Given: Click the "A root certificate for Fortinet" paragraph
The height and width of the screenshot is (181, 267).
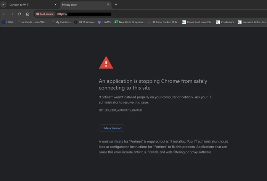Looking at the screenshot, I should point(164,147).
